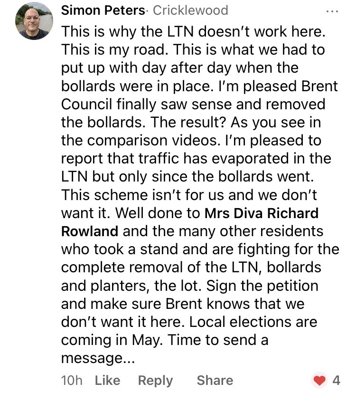Open the tagged Mrs Diva Richard mention
The height and width of the screenshot is (402, 356).
pyautogui.click(x=261, y=213)
